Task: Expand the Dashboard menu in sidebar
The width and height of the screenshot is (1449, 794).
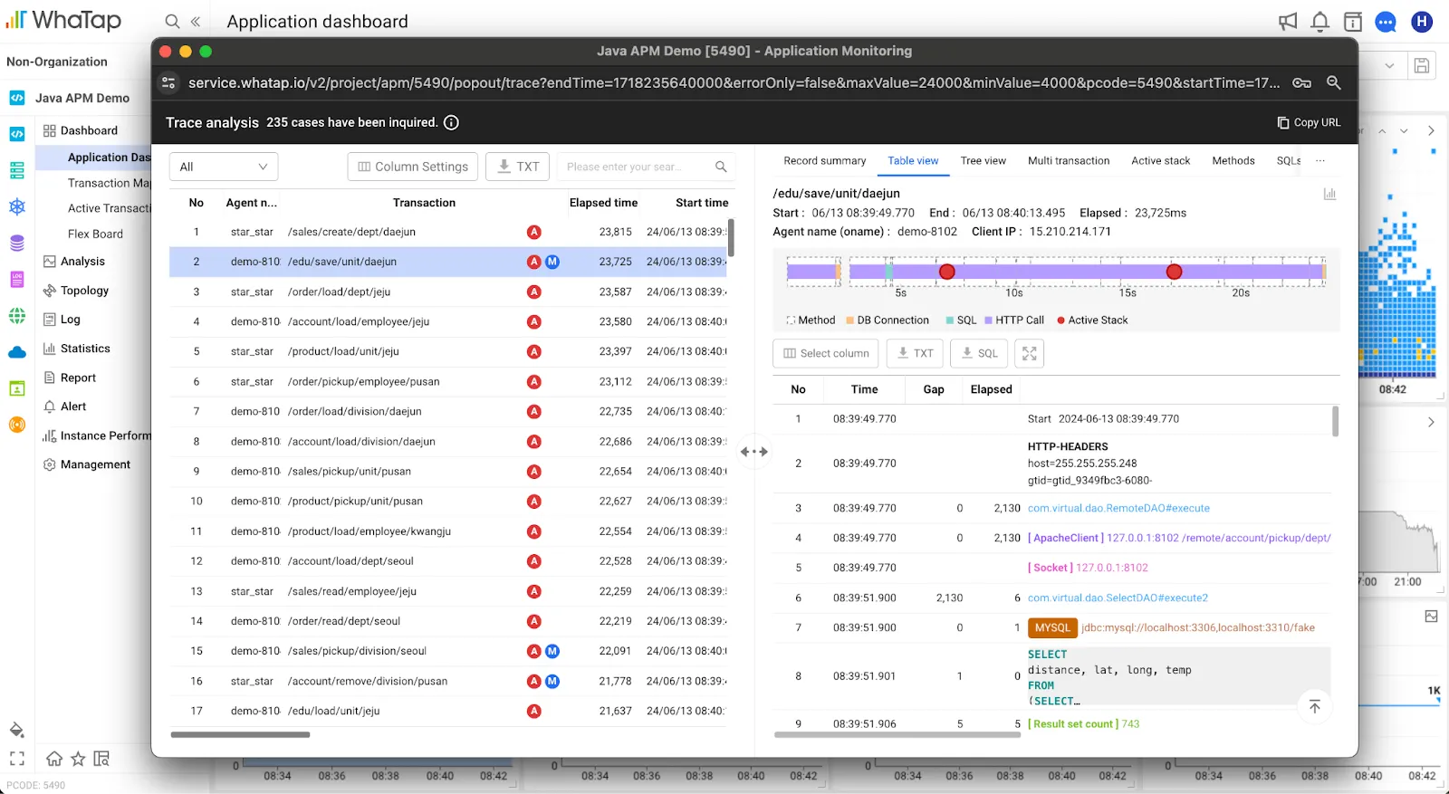Action: [89, 130]
